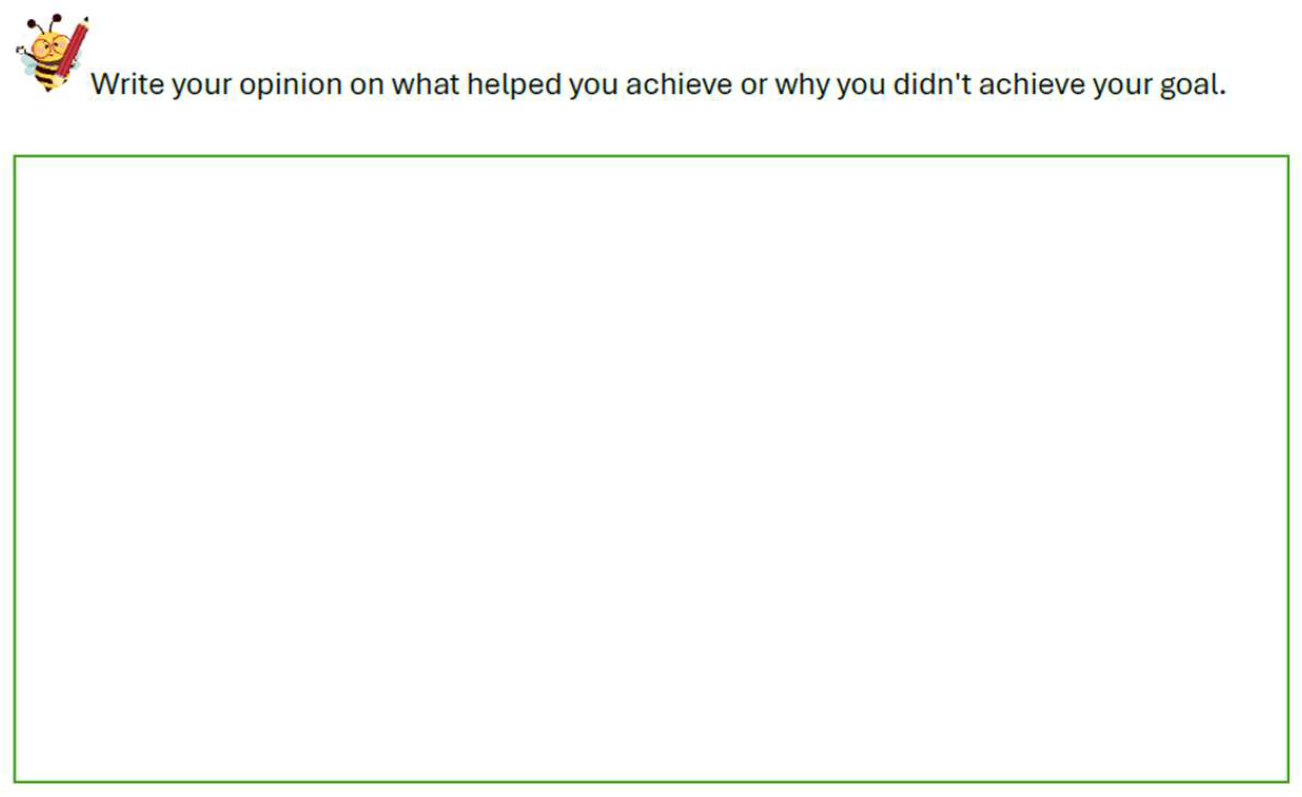The width and height of the screenshot is (1302, 797).
Task: Click the first "achieve" before the word or
Action: pyautogui.click(x=679, y=84)
